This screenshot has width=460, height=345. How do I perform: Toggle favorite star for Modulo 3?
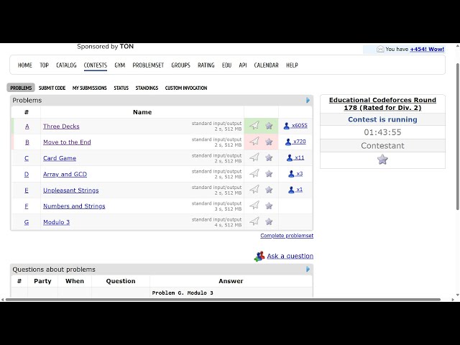point(269,222)
